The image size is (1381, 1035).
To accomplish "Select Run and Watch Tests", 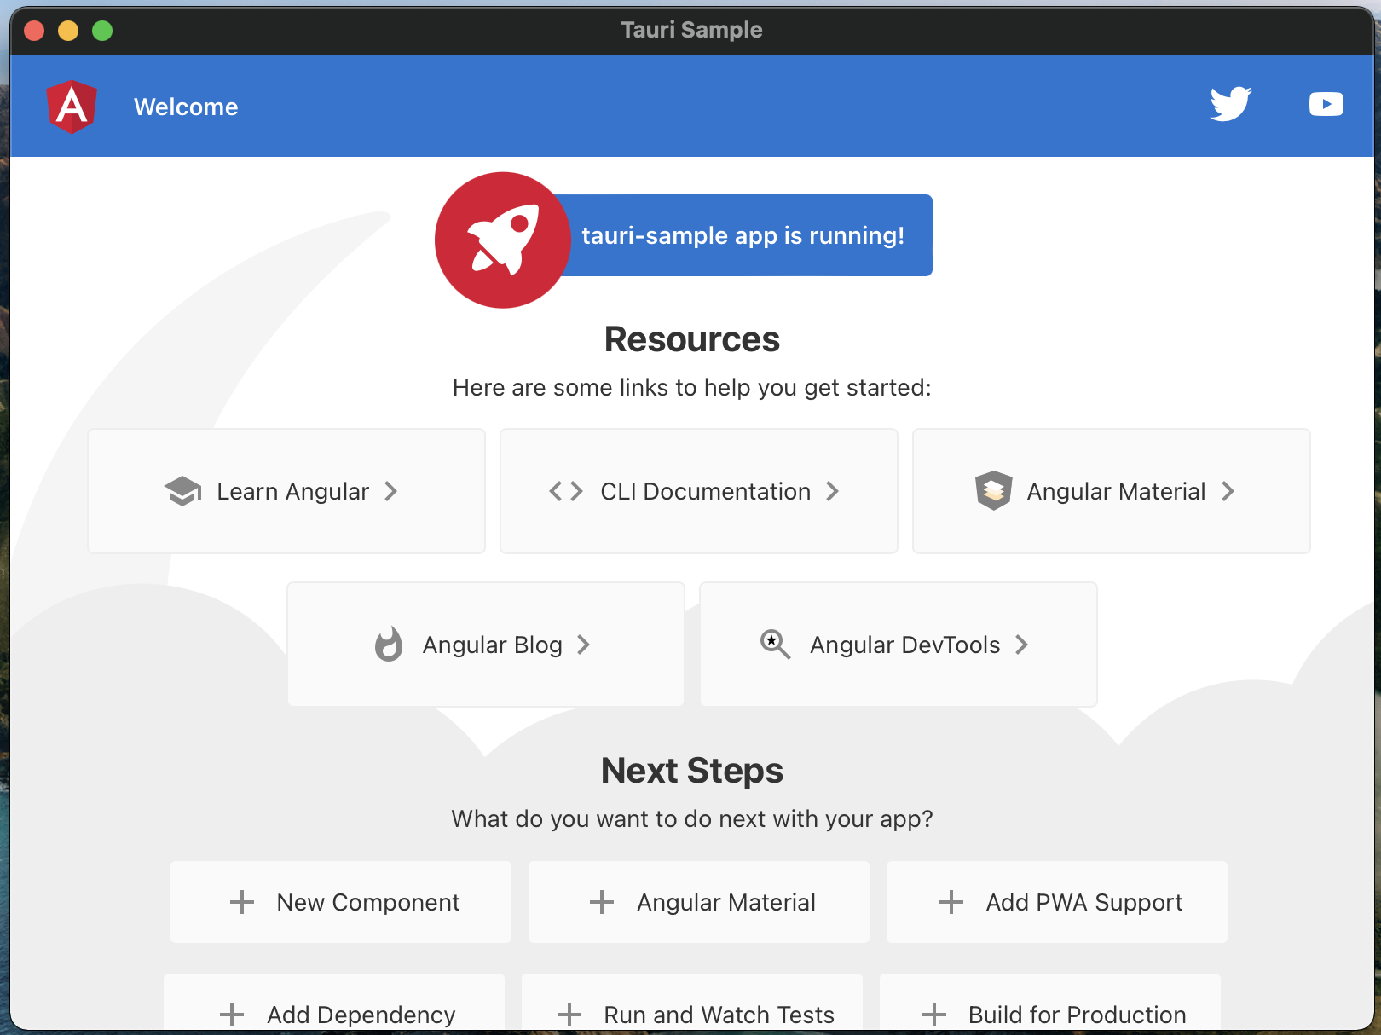I will (x=692, y=1010).
